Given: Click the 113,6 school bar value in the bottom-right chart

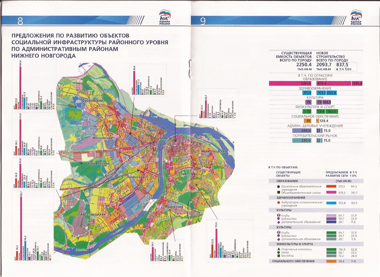Looking at the screenshot, I should [x=216, y=225].
